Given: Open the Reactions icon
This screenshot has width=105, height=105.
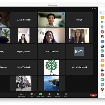Looking at the screenshot, I should (58, 94).
